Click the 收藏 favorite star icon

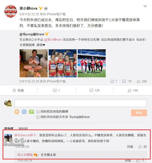[14, 91]
